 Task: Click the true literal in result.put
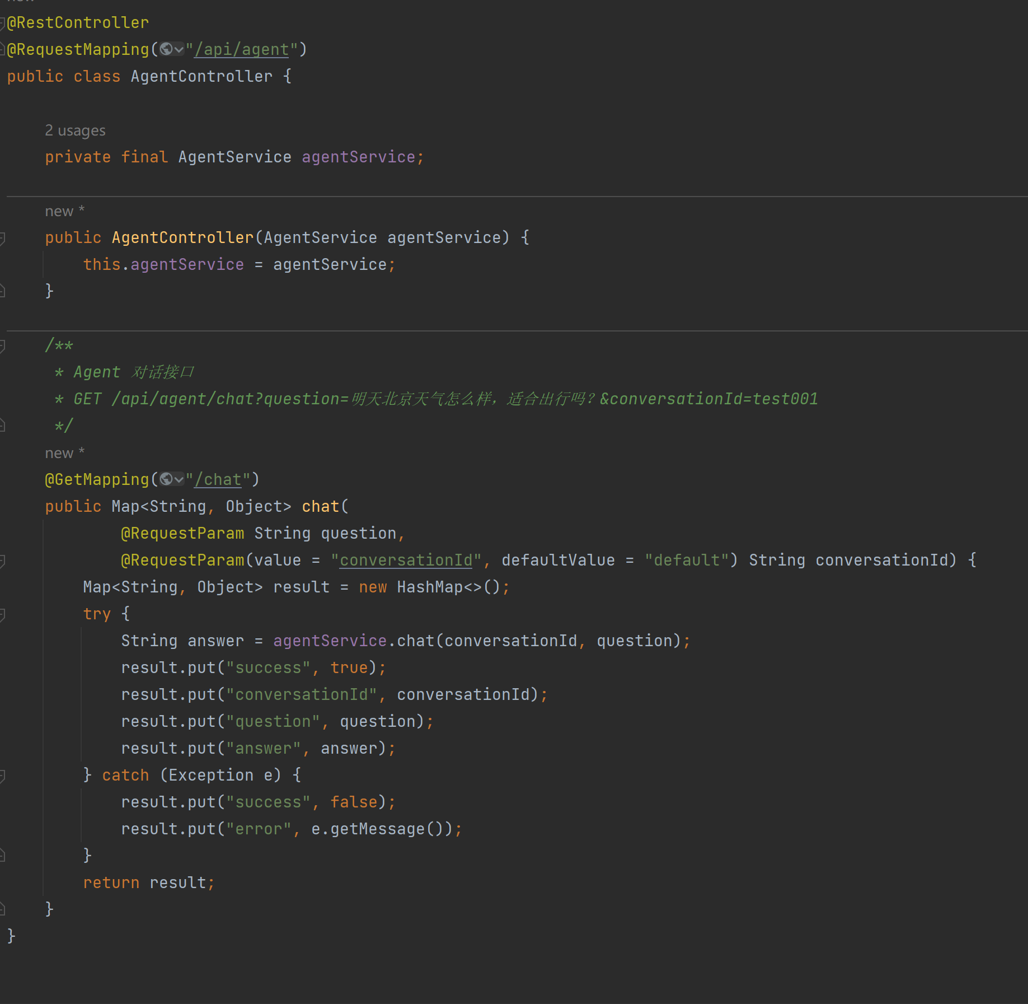(349, 668)
